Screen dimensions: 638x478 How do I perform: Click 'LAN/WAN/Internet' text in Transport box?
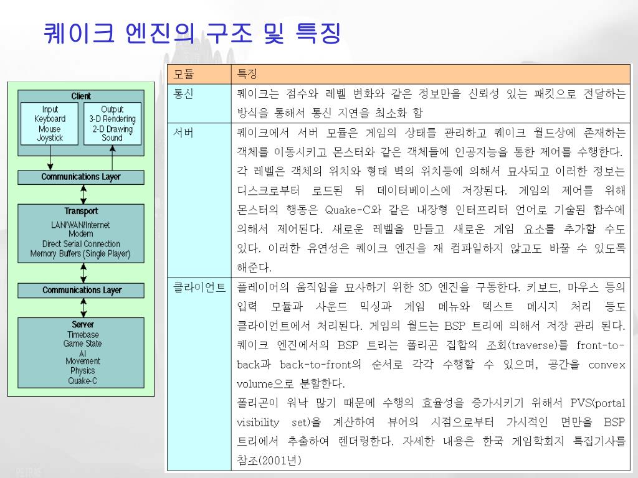(80, 225)
